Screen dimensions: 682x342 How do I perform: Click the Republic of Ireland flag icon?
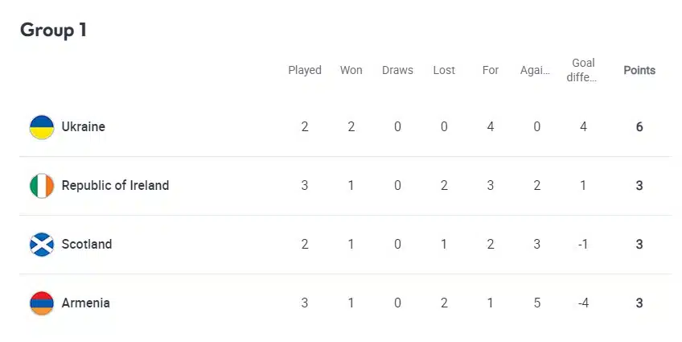42,186
